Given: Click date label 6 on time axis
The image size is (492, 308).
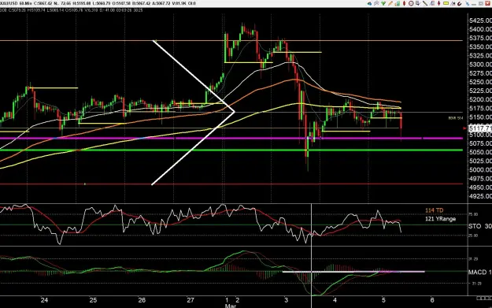Looking at the screenshot, I should [432, 300].
